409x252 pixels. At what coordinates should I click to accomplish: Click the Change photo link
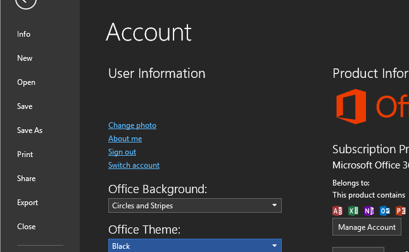(x=132, y=125)
